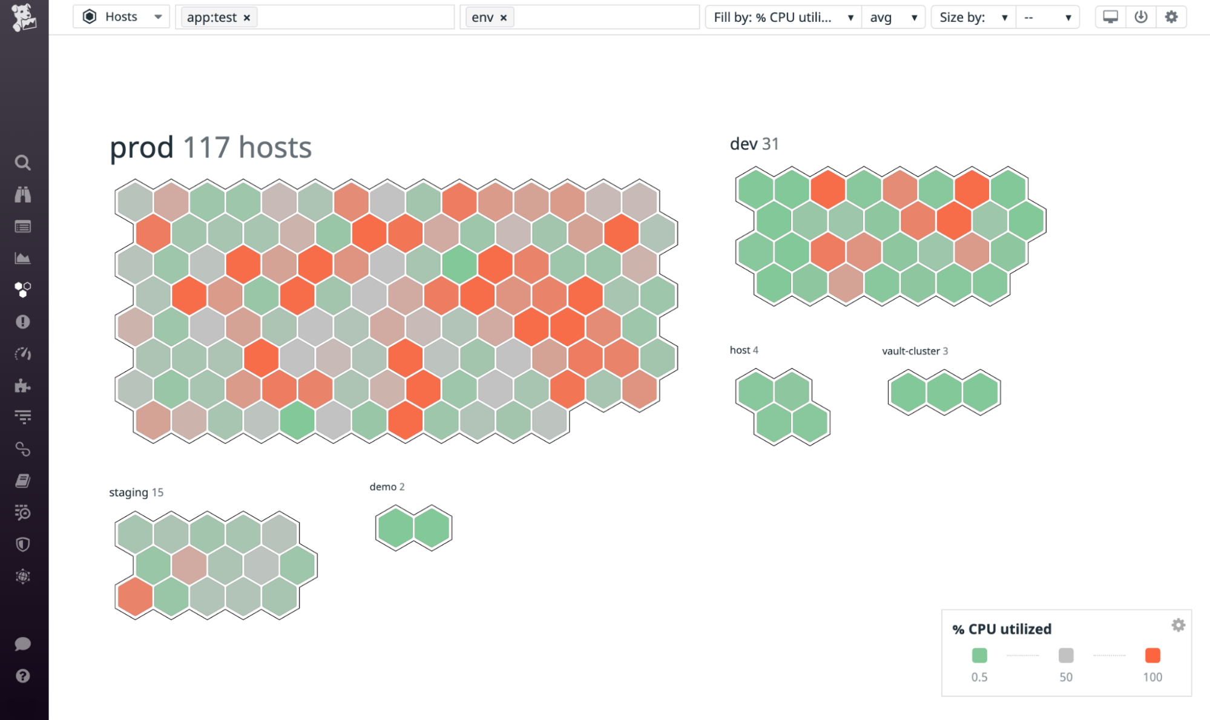
Task: Open the Fill by dropdown
Action: [783, 17]
